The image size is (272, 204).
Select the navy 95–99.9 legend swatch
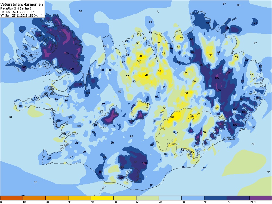point(238,198)
